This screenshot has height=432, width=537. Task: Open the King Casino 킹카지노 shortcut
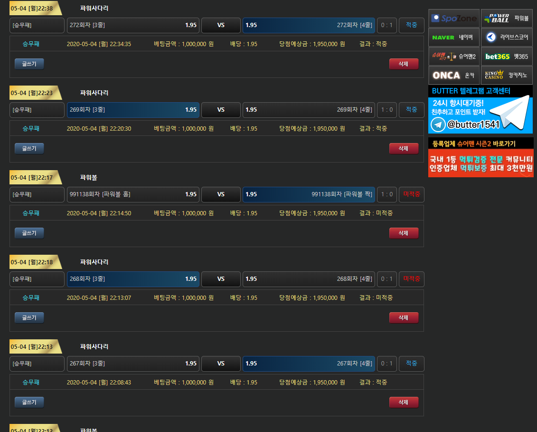[x=507, y=76]
